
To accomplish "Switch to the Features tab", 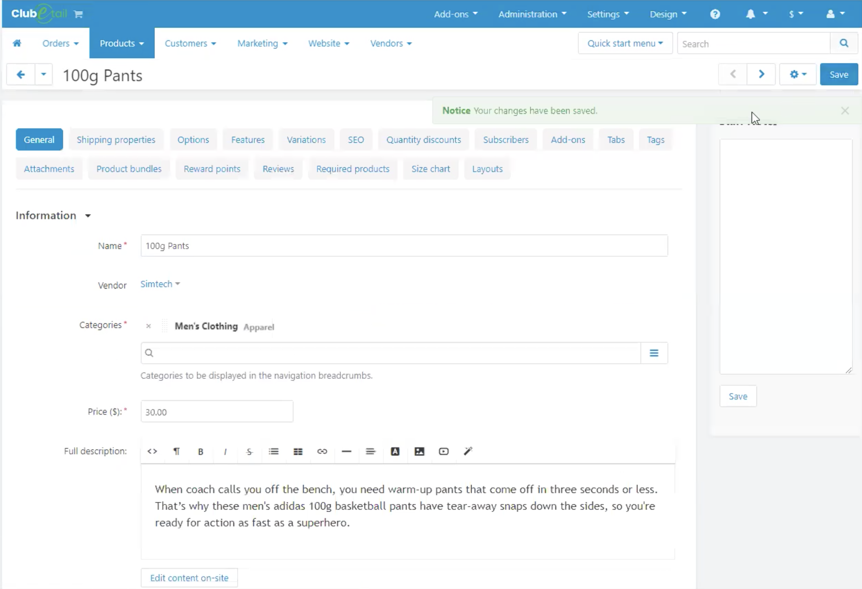I will pos(248,140).
